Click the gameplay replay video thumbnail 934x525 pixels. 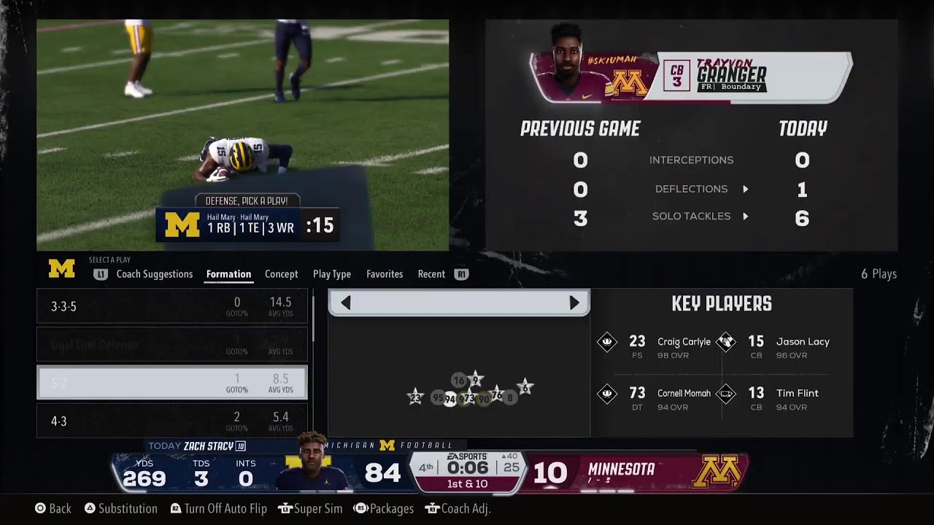click(243, 135)
